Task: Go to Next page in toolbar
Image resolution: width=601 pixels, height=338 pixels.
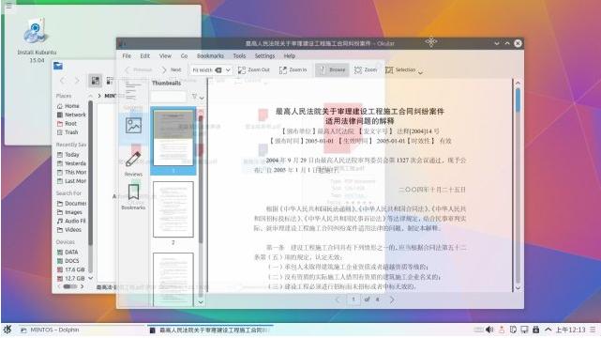Action: [172, 69]
